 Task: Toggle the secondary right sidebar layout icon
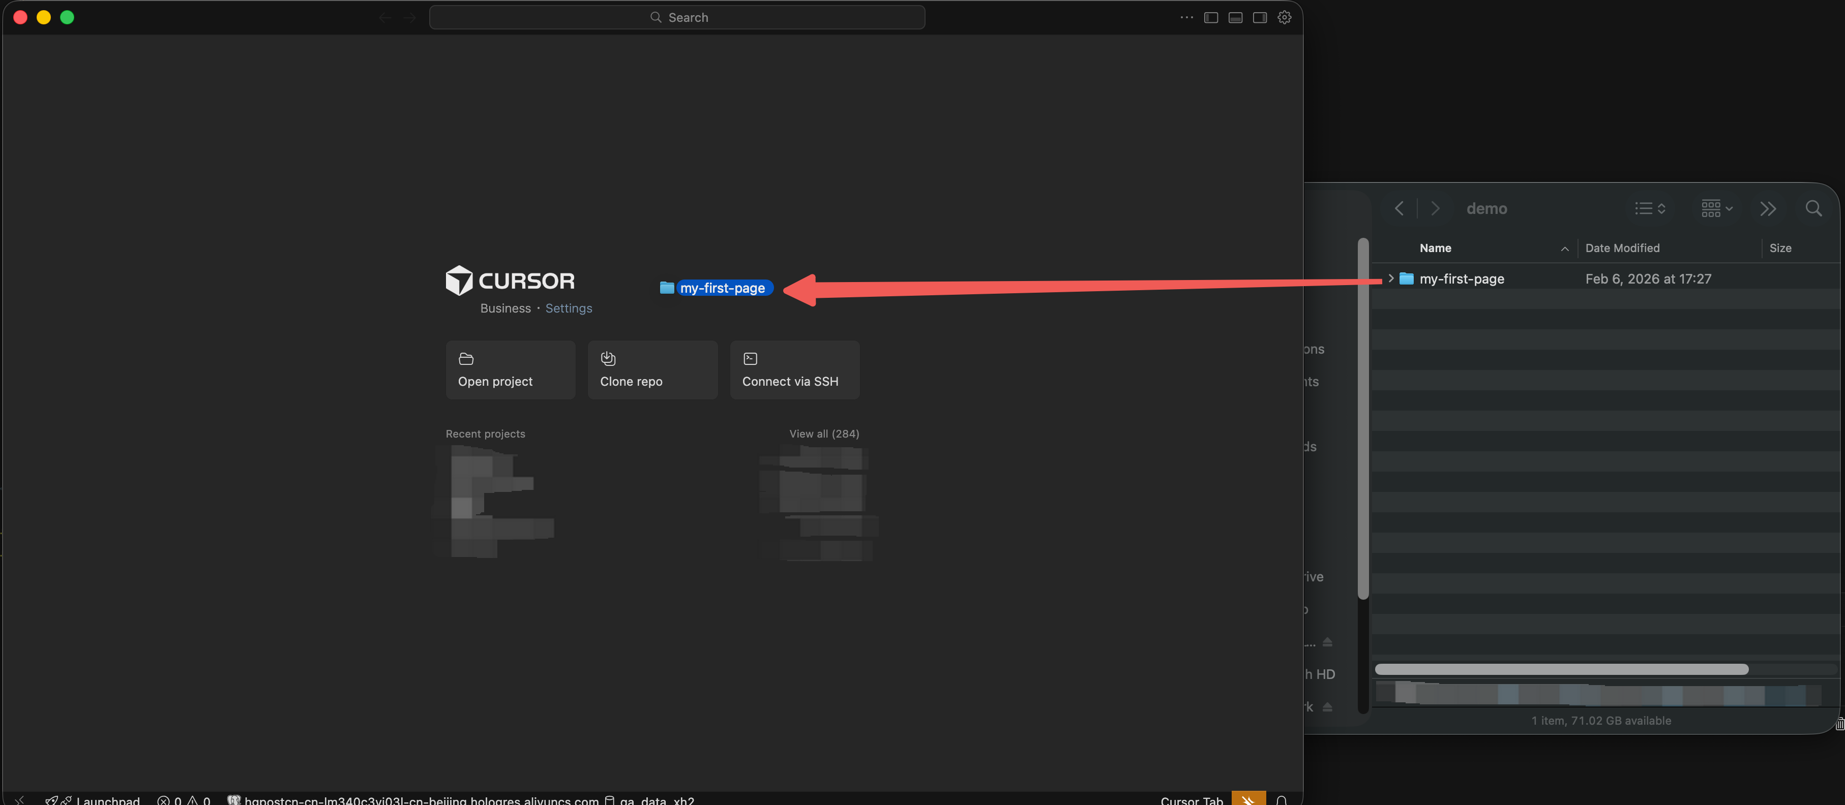[1259, 17]
